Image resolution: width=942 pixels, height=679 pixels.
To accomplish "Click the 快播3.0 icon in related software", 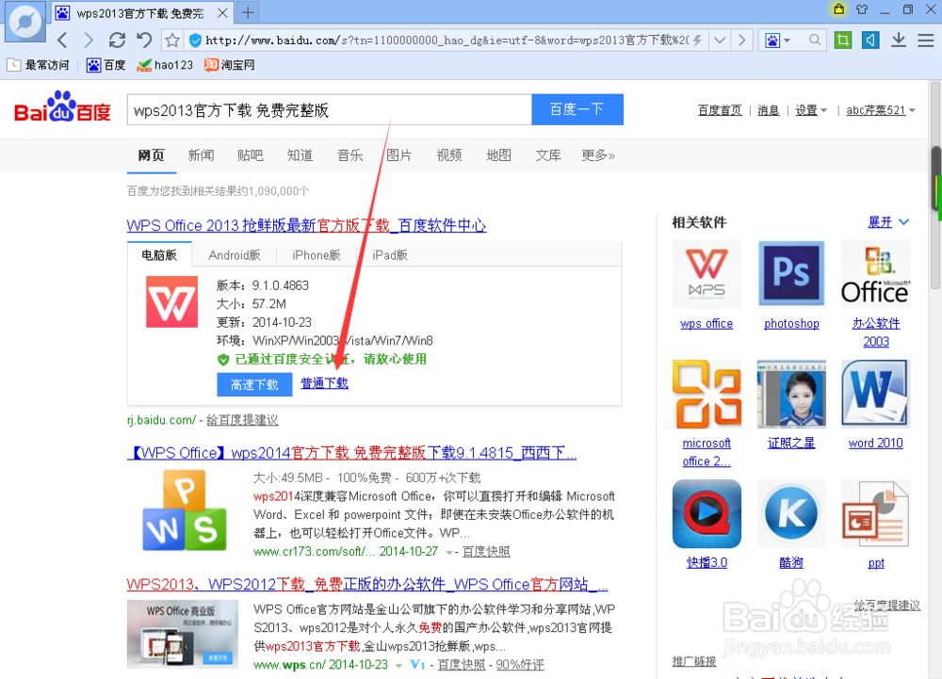I will click(x=706, y=513).
